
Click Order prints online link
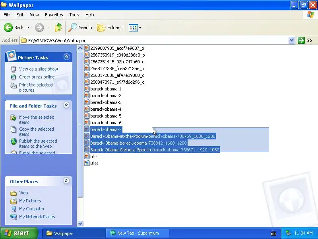coord(37,77)
